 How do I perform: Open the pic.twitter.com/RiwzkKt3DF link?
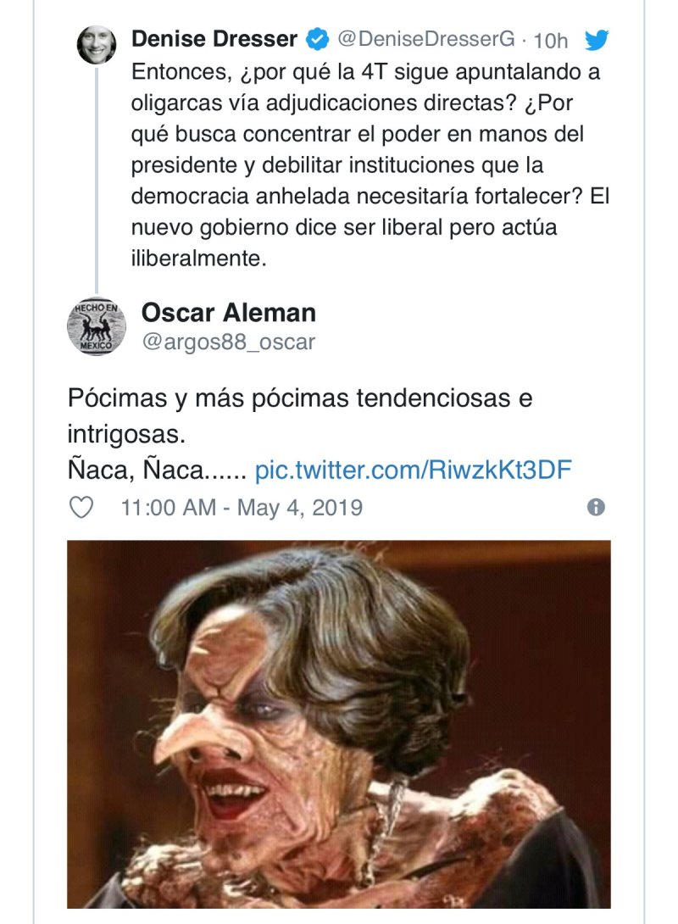point(414,469)
